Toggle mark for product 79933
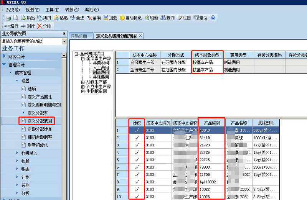 pos(137,167)
